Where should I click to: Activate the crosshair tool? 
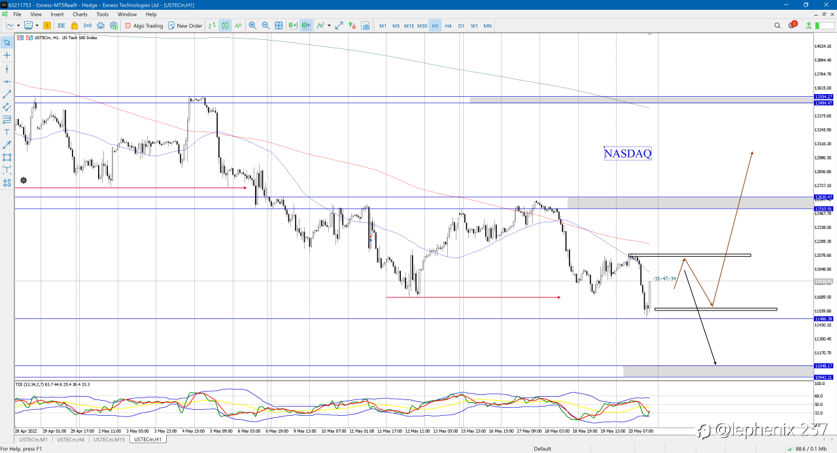click(x=7, y=56)
